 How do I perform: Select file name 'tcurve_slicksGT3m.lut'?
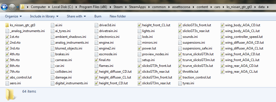coord(199,60)
